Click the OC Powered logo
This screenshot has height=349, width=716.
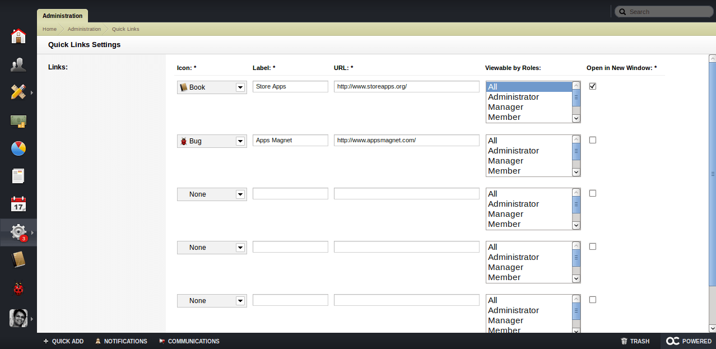click(689, 341)
